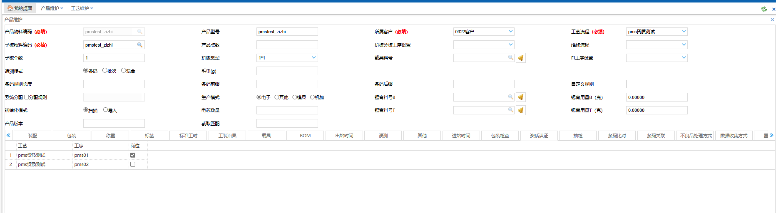Click the green refresh icon at top right

[x=764, y=9]
